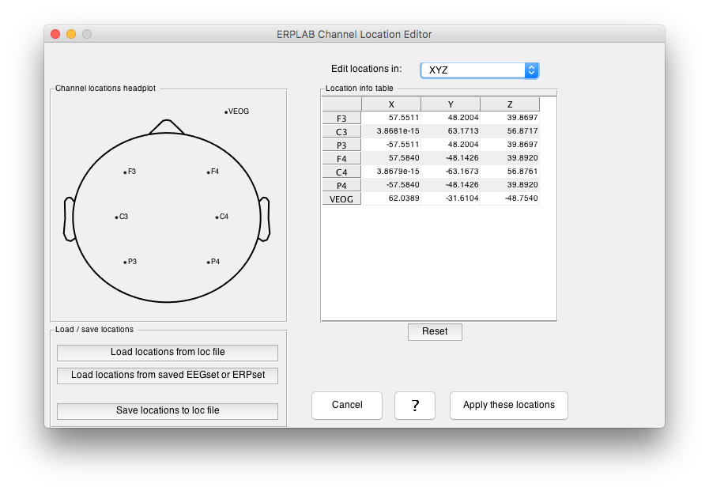709x491 pixels.
Task: Click Apply these locations
Action: [x=509, y=405]
